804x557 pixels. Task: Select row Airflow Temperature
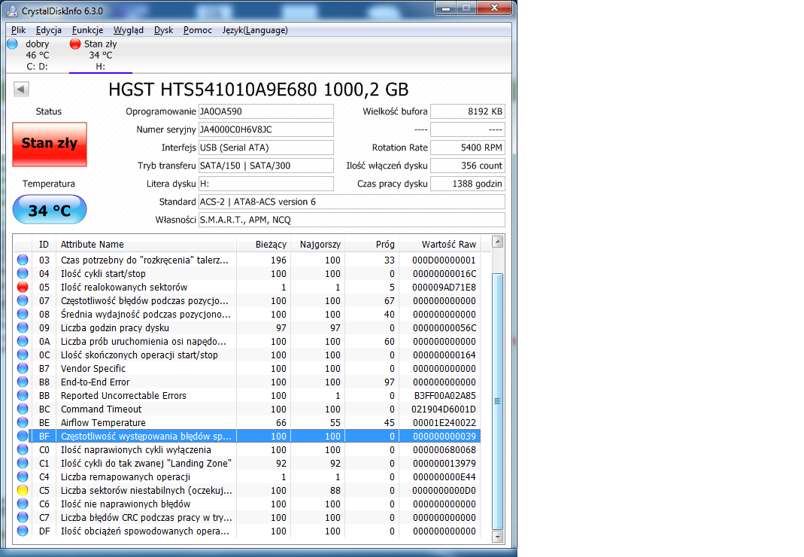click(246, 422)
